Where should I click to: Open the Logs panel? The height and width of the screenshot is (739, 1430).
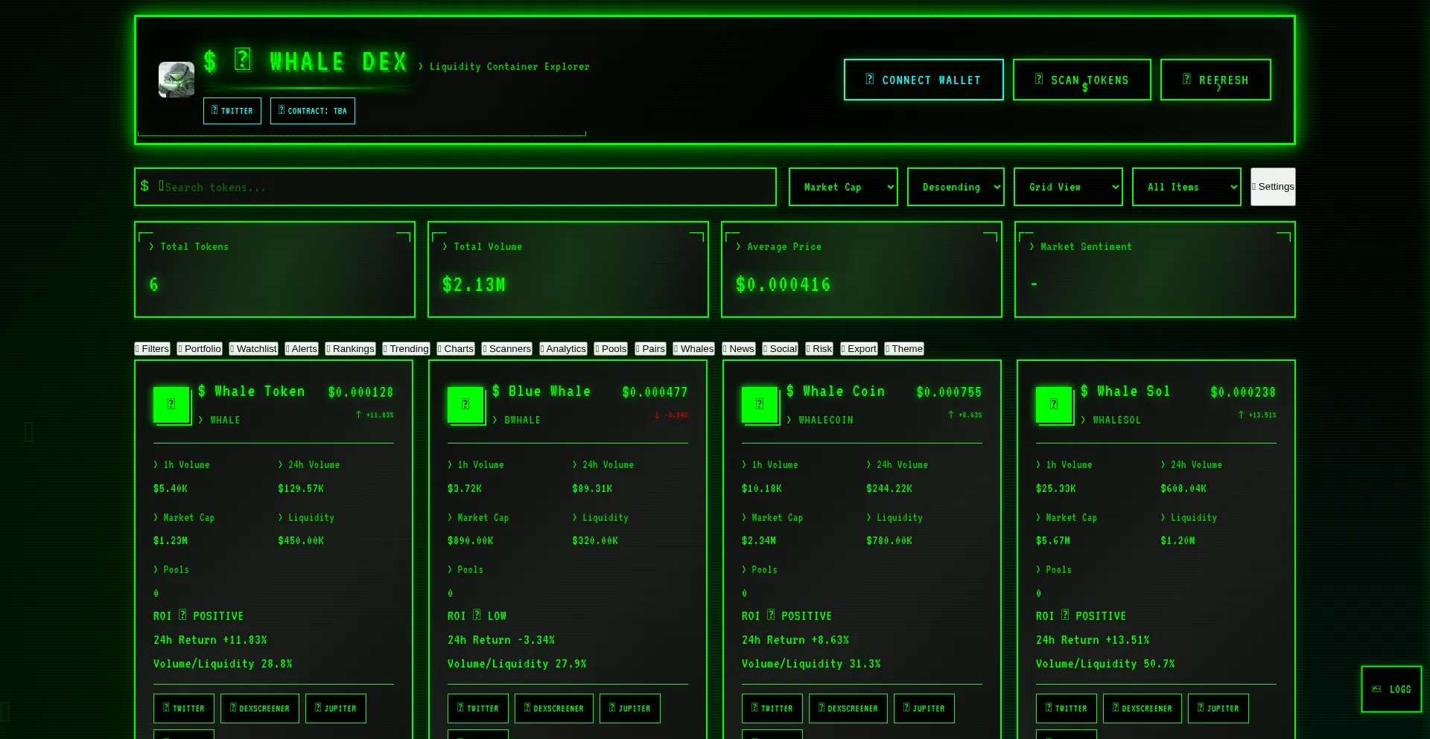(1390, 689)
